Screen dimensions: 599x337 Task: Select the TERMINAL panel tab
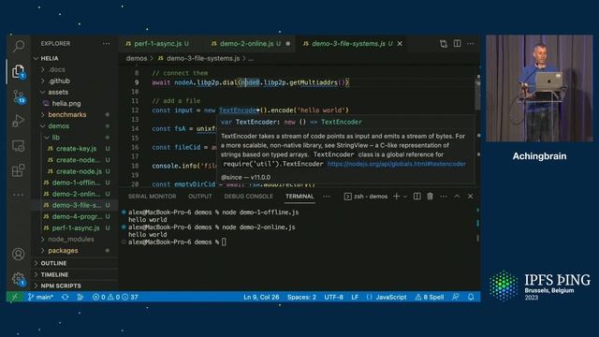point(299,197)
